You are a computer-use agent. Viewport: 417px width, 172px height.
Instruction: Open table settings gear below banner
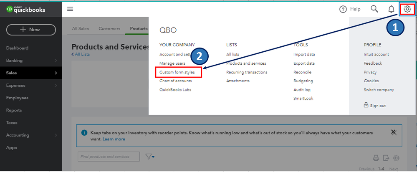click(x=396, y=158)
